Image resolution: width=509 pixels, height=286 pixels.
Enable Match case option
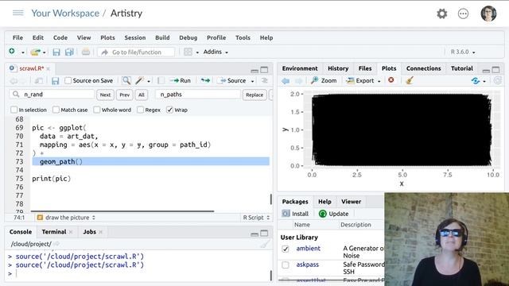(x=56, y=110)
